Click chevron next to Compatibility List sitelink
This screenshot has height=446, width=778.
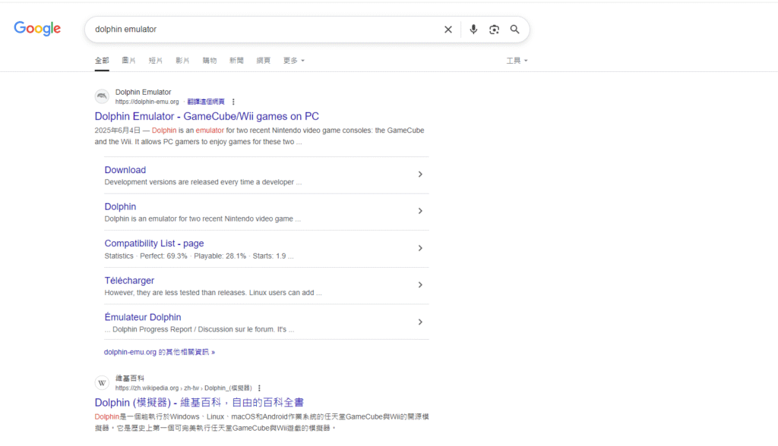coord(420,248)
